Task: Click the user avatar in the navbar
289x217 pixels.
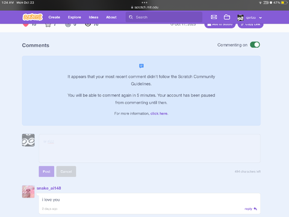Action: click(240, 17)
